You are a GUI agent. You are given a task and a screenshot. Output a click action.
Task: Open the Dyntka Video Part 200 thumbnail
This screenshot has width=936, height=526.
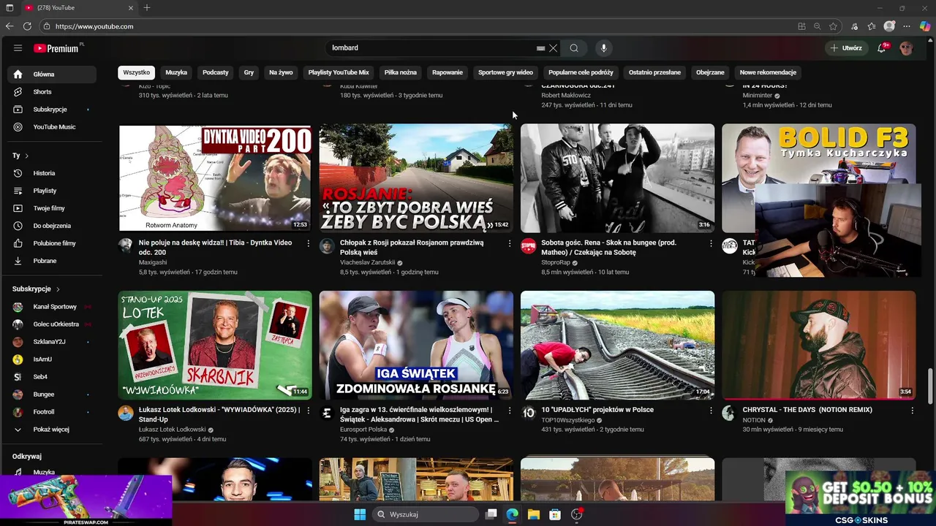point(215,178)
